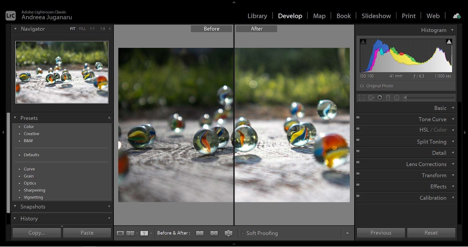This screenshot has height=247, width=468.
Task: Collapse the Presets panel
Action: click(15, 118)
